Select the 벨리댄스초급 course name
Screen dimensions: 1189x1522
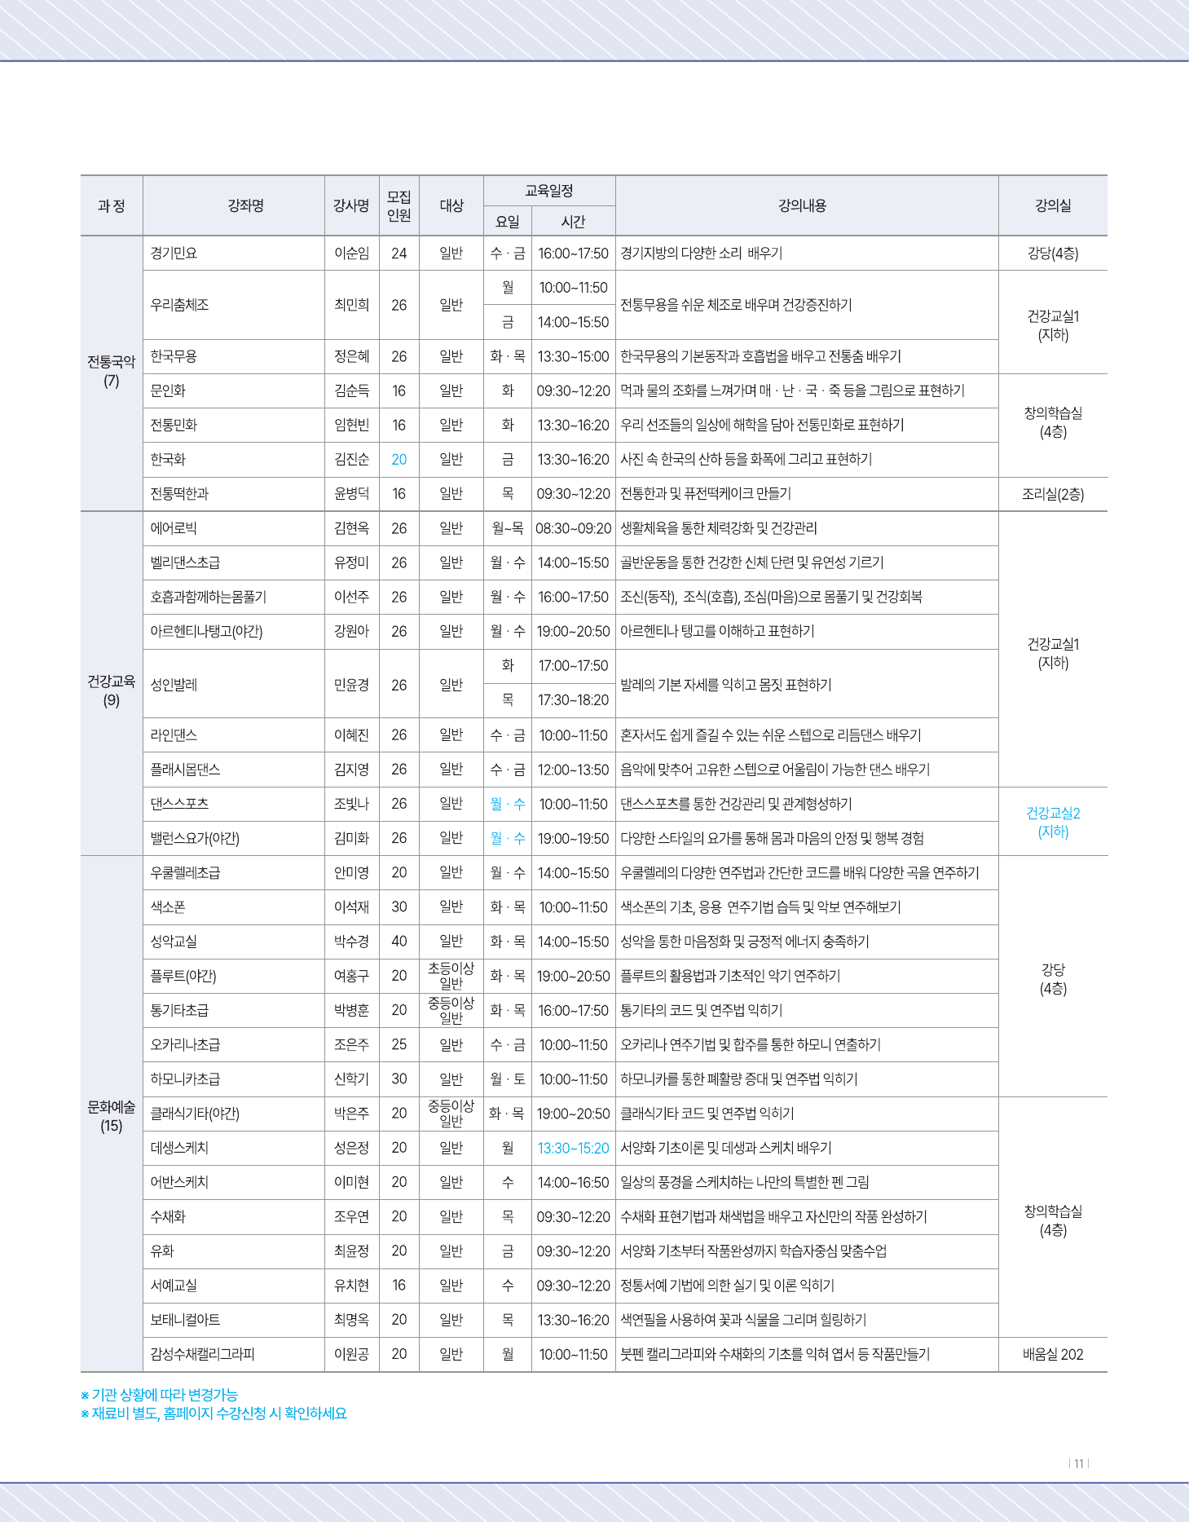185,562
